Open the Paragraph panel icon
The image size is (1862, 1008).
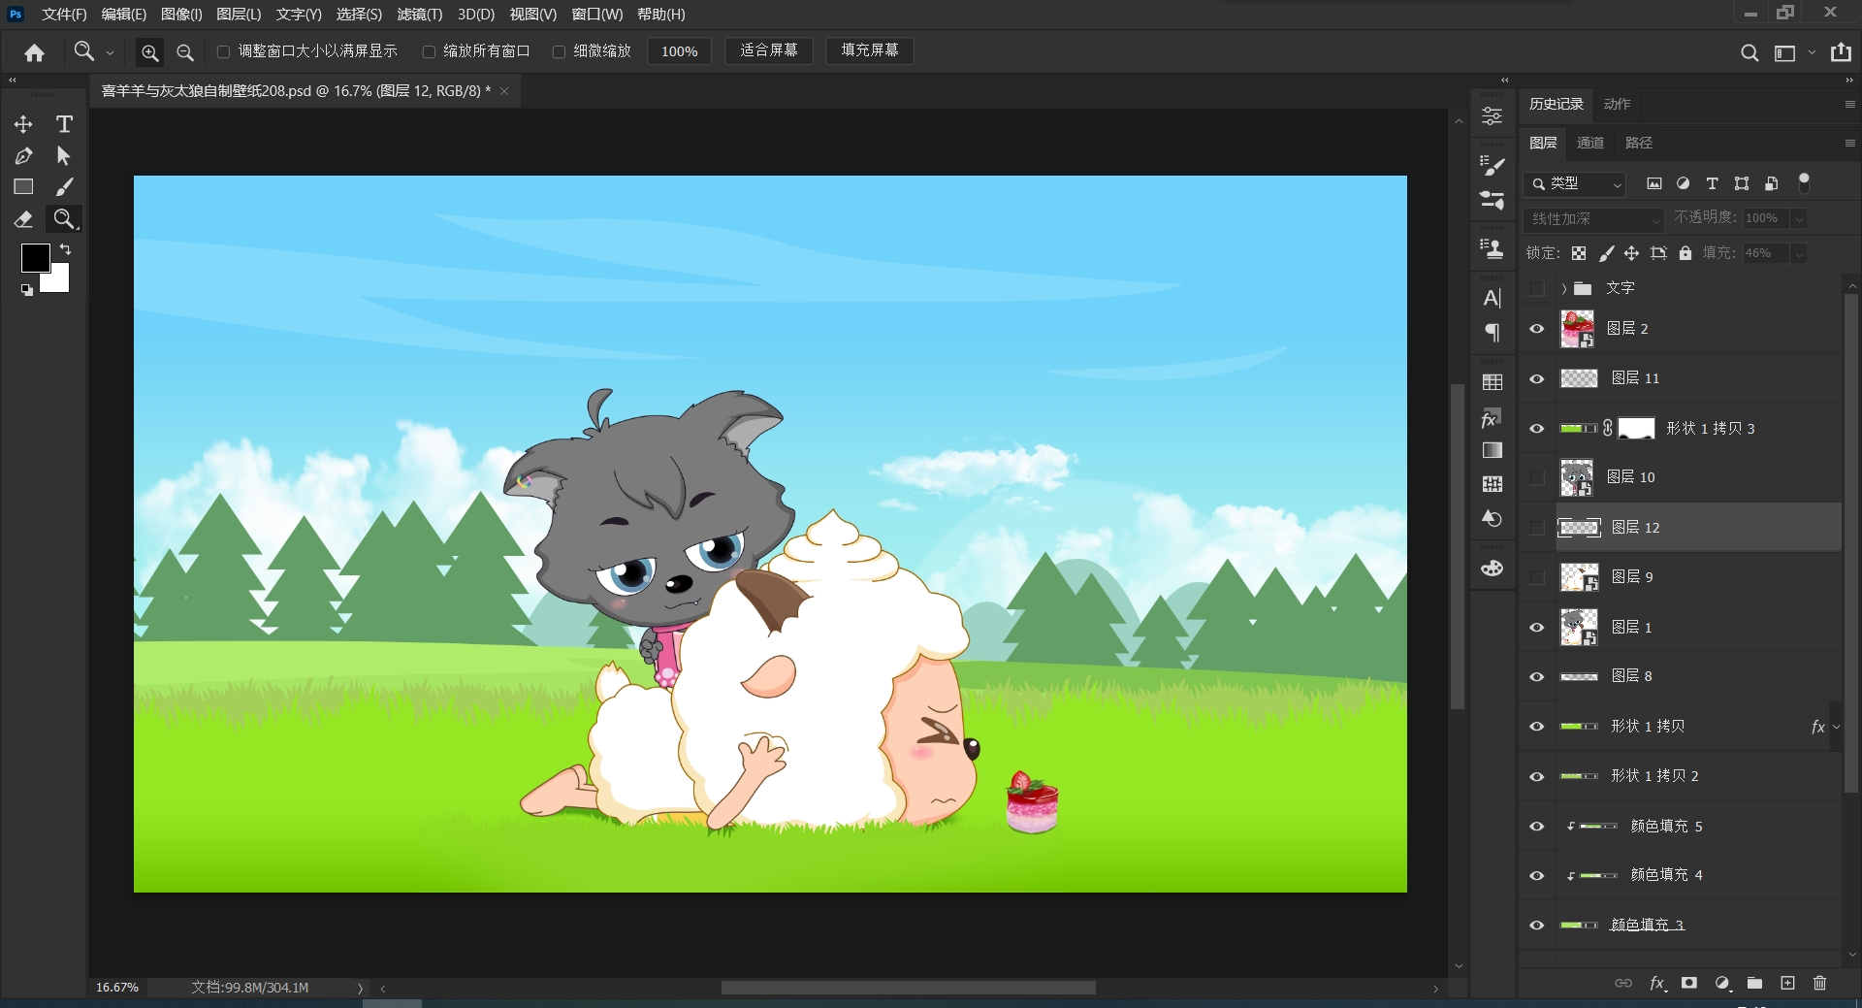(1493, 333)
